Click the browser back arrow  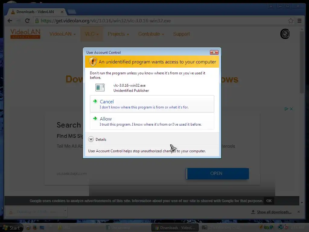10,21
